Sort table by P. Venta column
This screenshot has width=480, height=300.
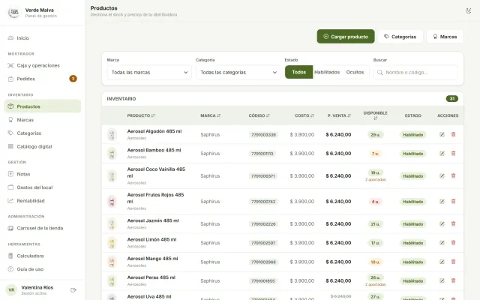tap(339, 115)
